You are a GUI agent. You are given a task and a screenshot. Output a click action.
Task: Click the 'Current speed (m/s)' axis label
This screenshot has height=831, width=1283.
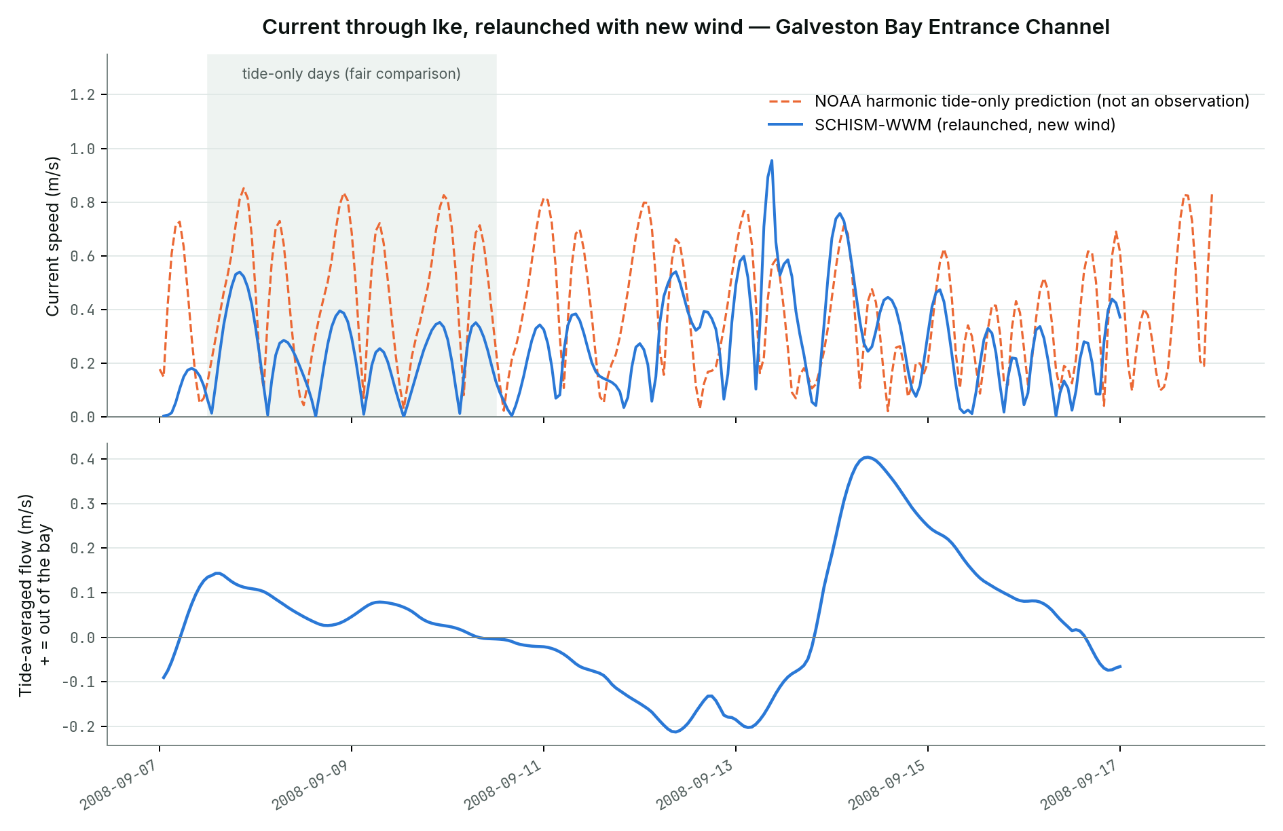[53, 236]
